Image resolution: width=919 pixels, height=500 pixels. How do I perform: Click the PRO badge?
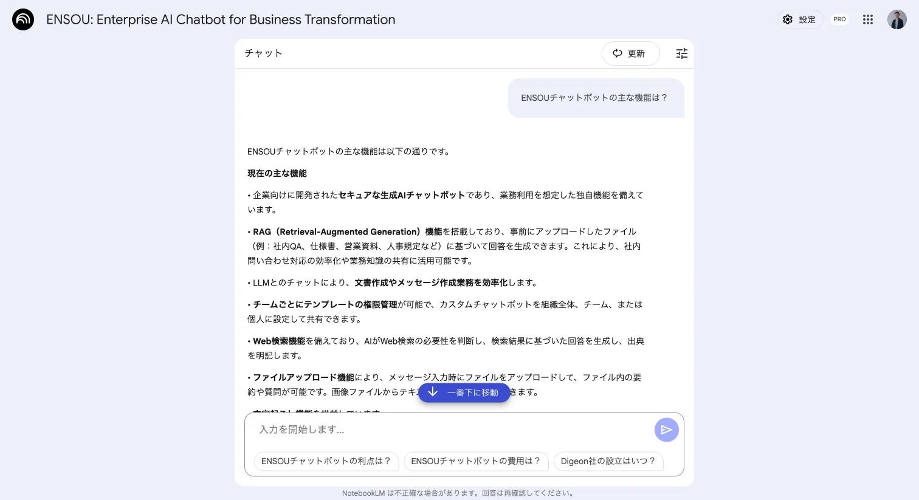pos(839,19)
